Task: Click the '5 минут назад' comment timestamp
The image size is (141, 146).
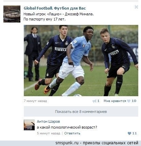Action: tap(49, 133)
